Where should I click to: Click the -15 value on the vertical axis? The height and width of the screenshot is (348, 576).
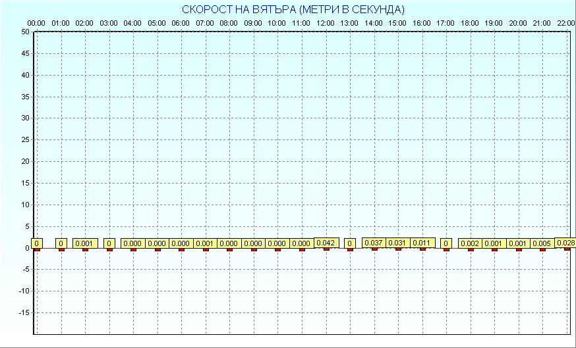(x=23, y=313)
